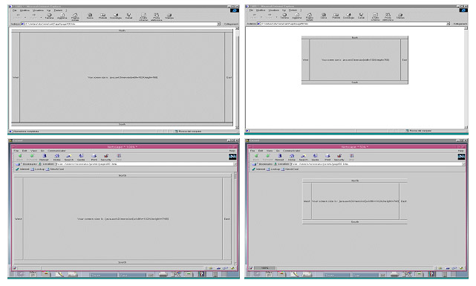Open Edit menu in bottom-left Netscape window
The width and height of the screenshot is (476, 286).
point(25,151)
